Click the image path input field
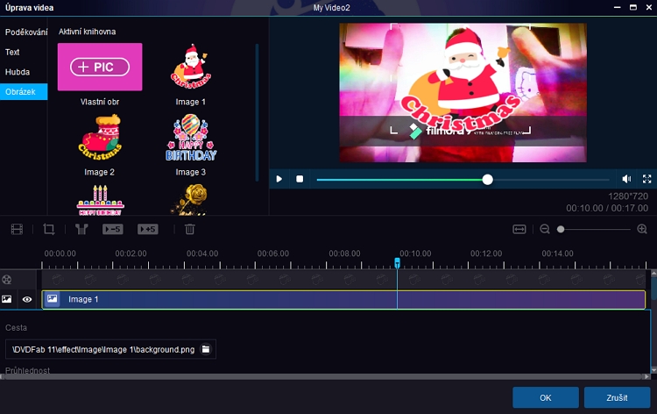This screenshot has width=657, height=414. point(110,349)
